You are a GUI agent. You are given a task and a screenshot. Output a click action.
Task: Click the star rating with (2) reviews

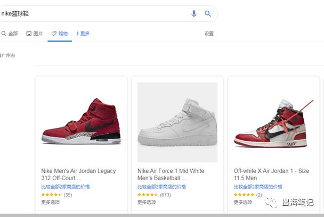248,195
